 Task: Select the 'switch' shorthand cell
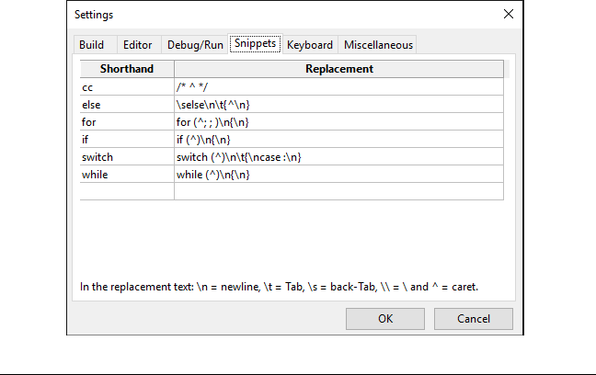point(127,157)
